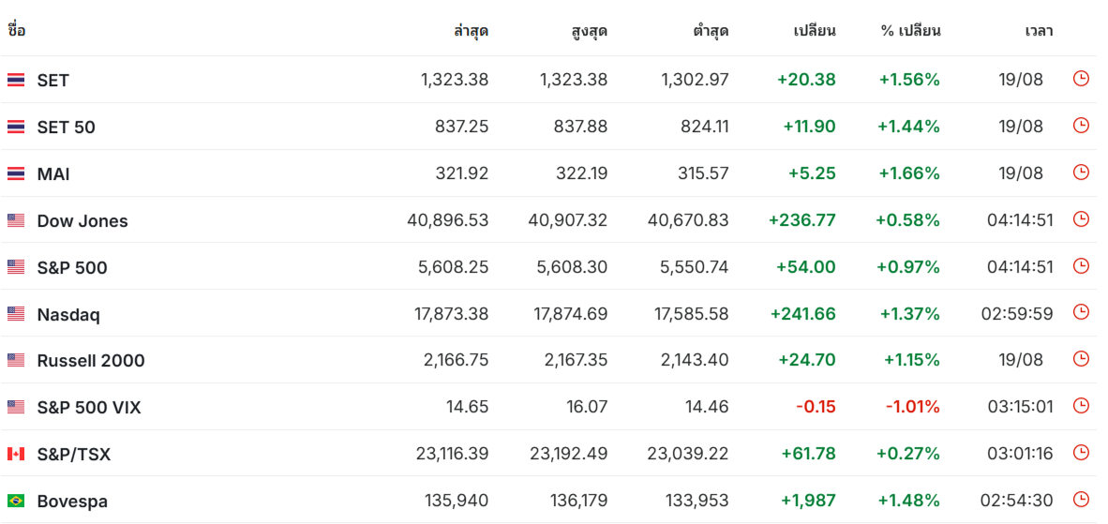Open the Dow Jones index link

tap(82, 221)
